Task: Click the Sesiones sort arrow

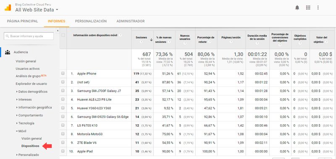Action: pos(151,40)
